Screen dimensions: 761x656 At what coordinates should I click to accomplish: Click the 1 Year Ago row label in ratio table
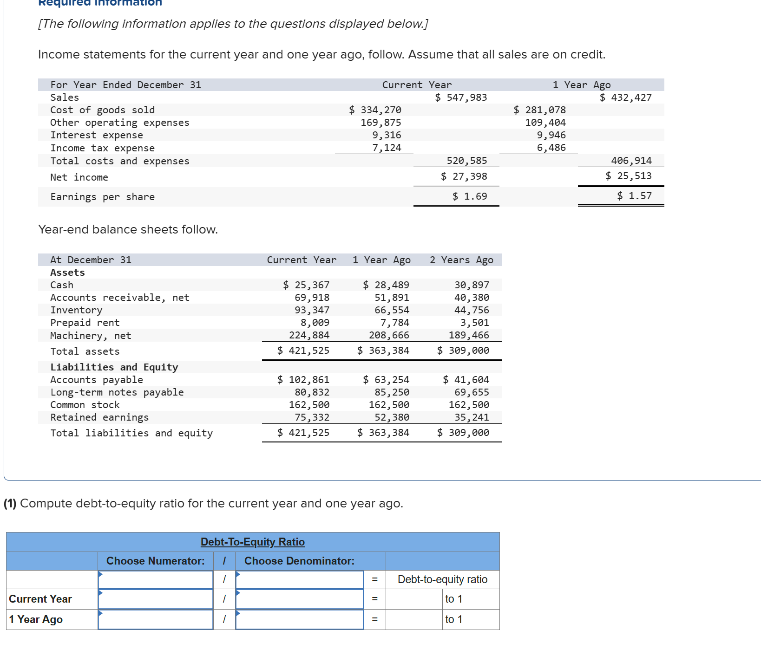coord(36,620)
